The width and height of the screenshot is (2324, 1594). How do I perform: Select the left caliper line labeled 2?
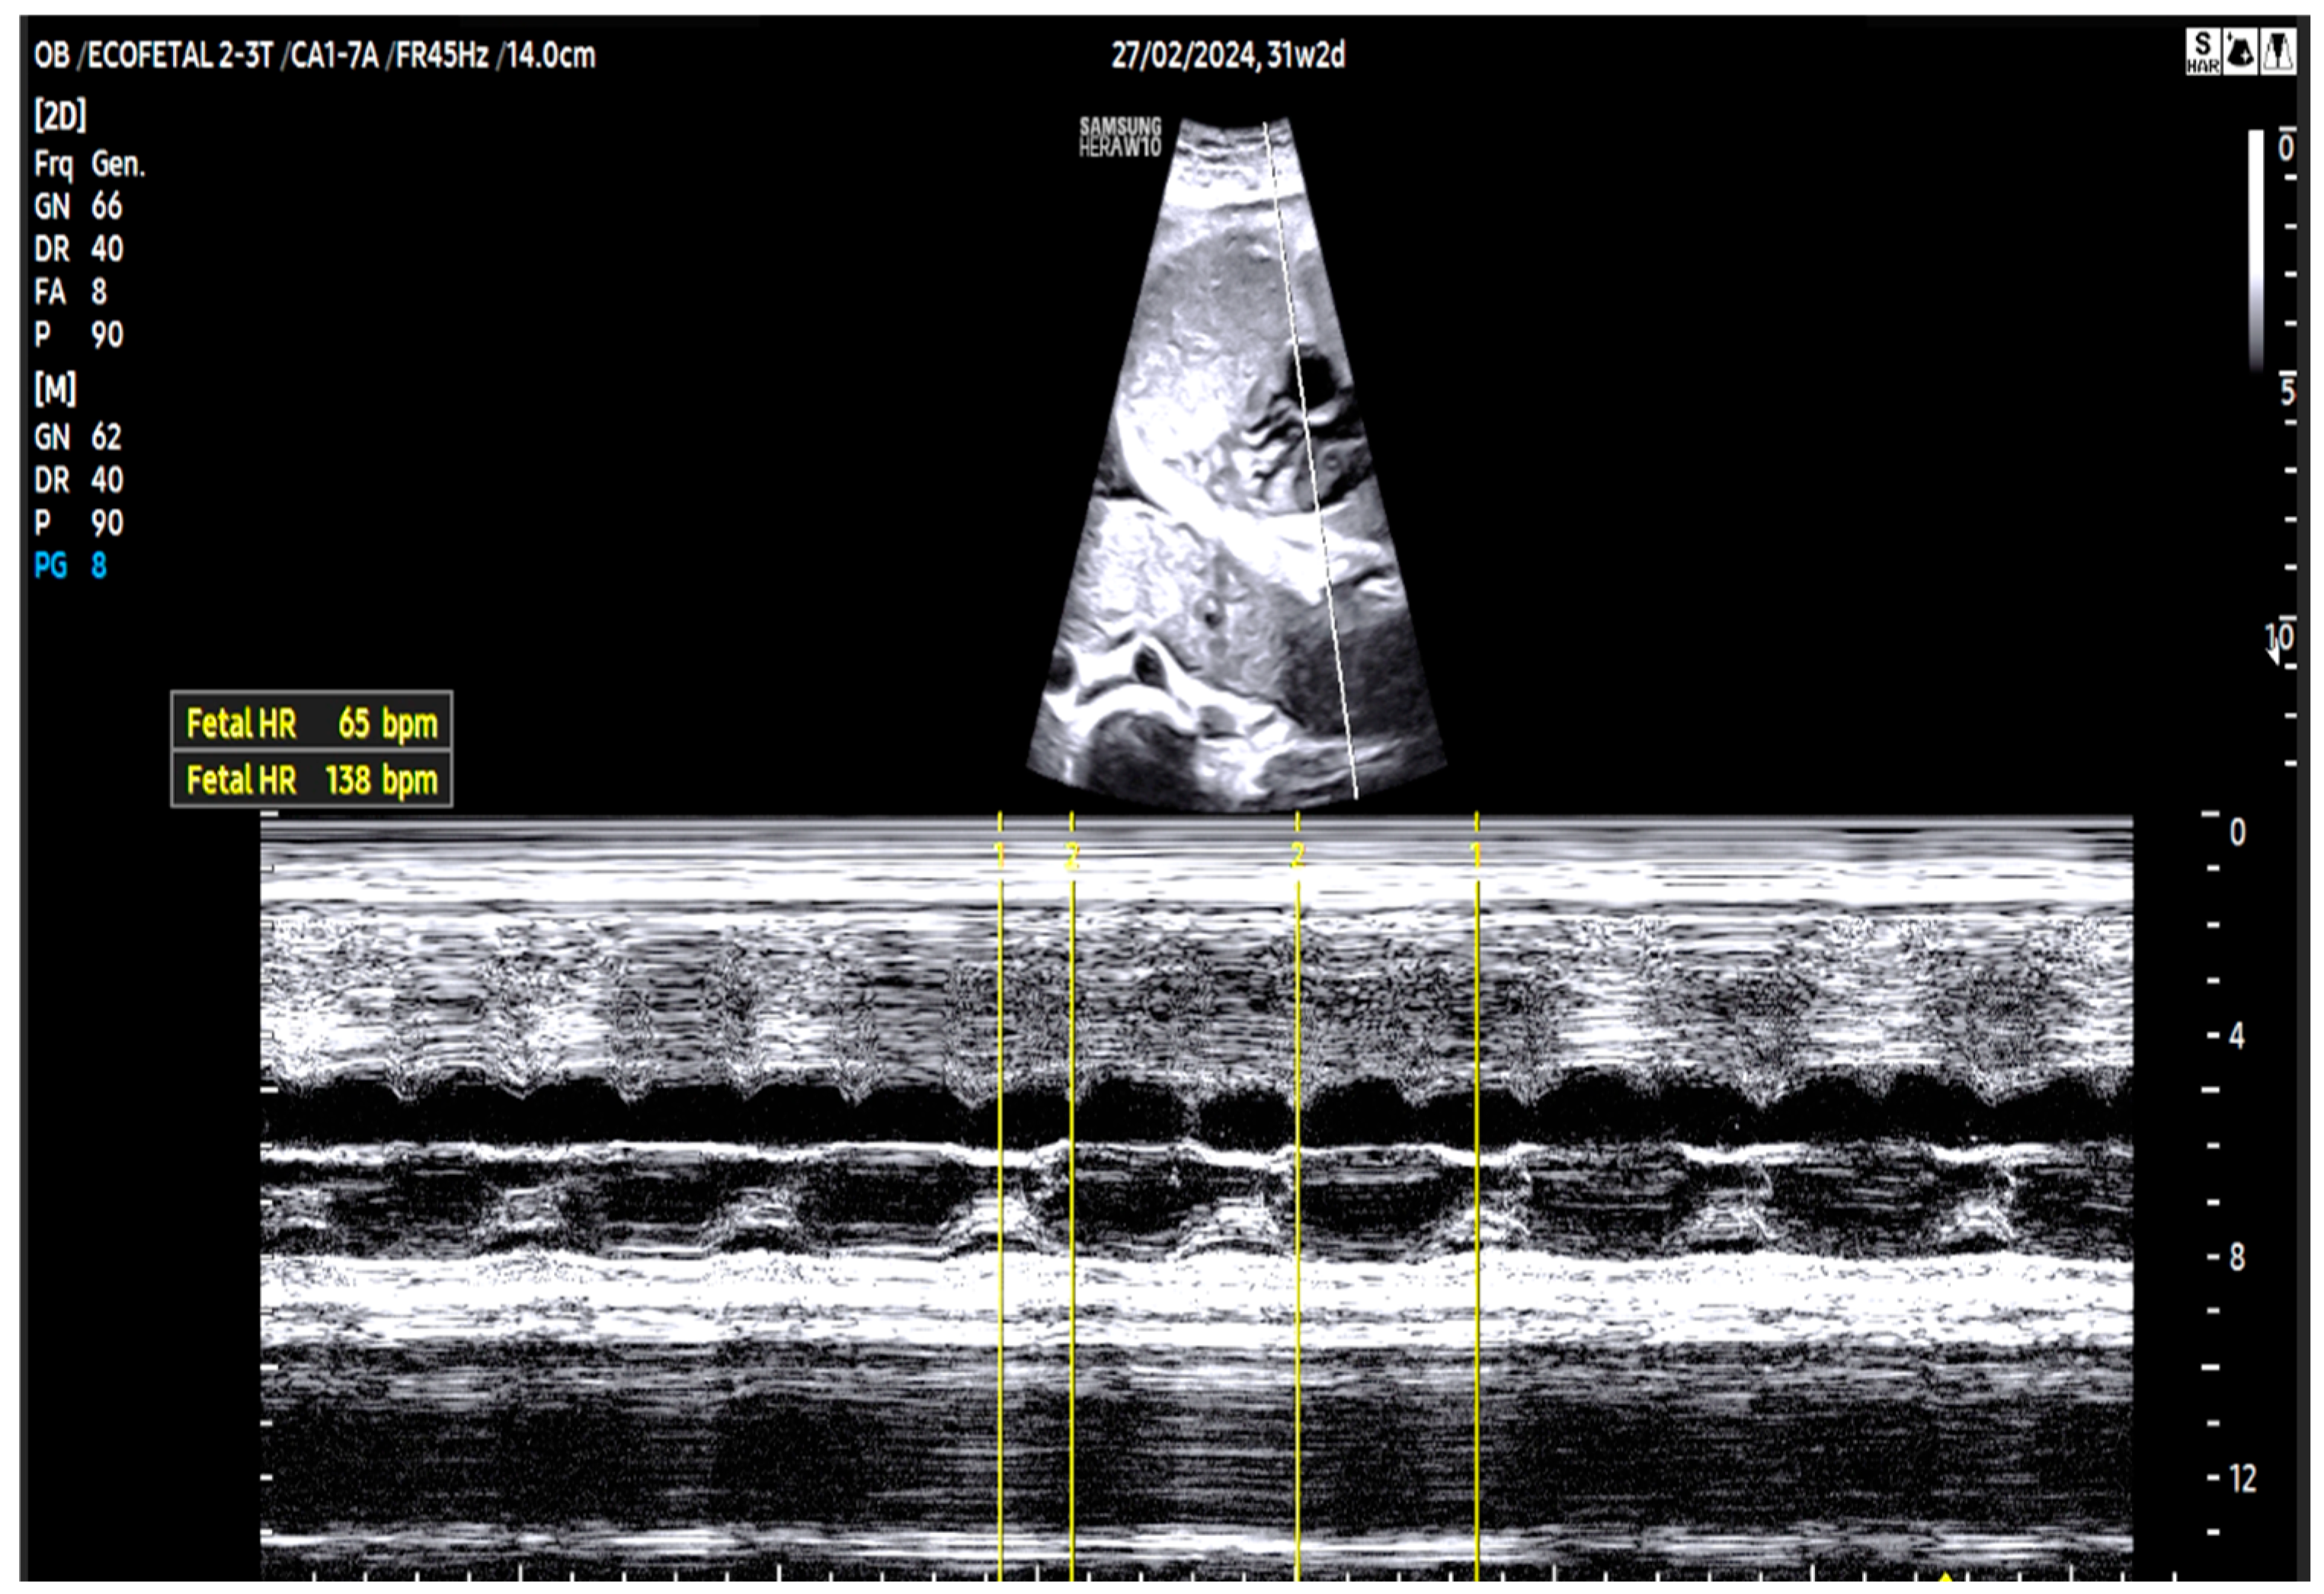coord(1072,1200)
